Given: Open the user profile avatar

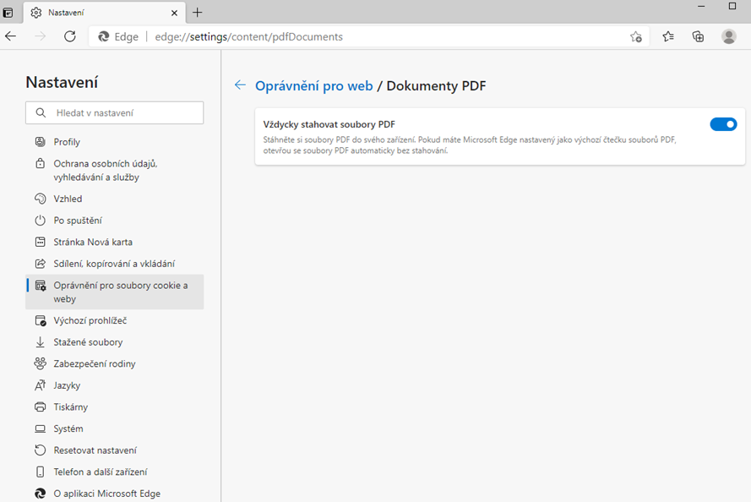Looking at the screenshot, I should 728,36.
